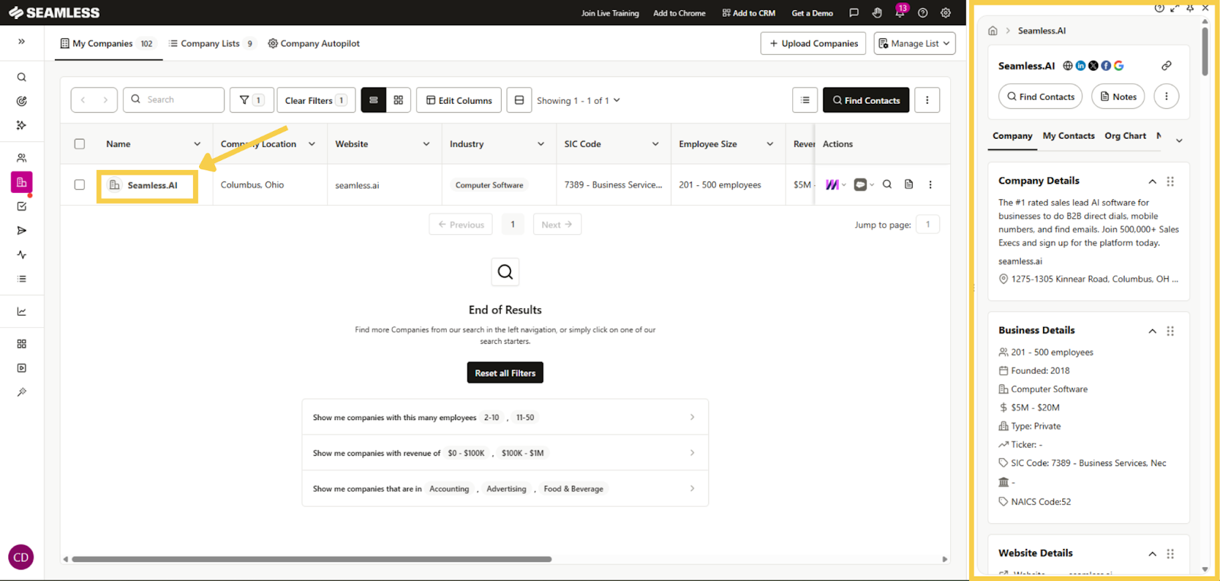
Task: Open the SIC Code column dropdown
Action: tap(655, 144)
